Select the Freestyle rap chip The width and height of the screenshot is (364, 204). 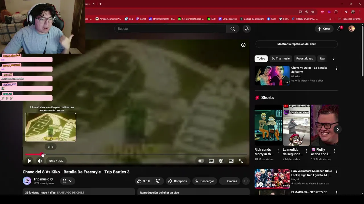(305, 59)
